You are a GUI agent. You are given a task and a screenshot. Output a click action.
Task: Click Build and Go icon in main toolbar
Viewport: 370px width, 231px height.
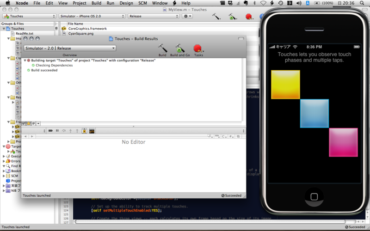point(233,16)
